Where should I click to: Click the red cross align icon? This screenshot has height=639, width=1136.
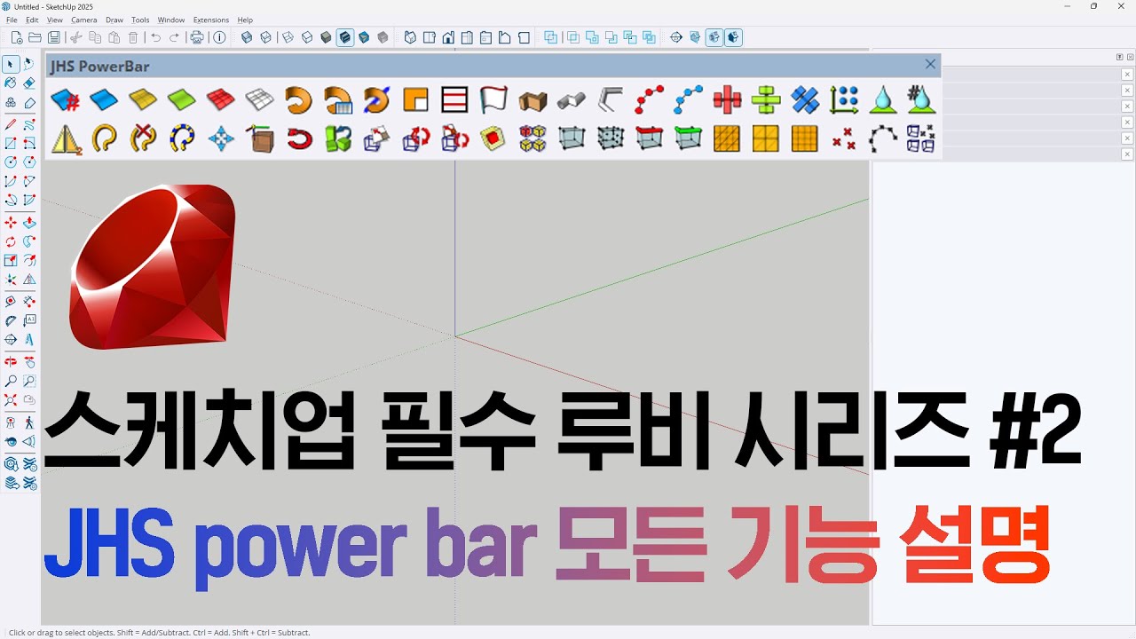point(727,100)
